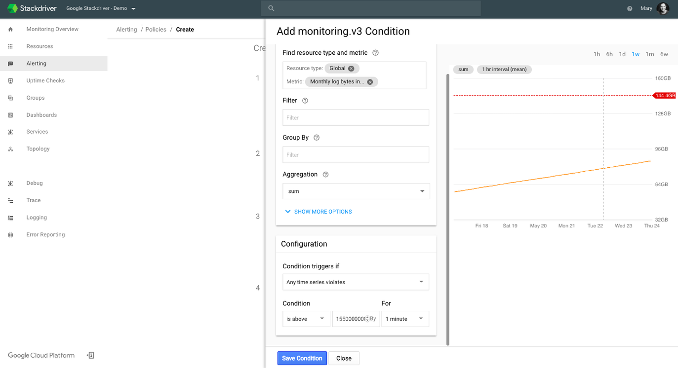
Task: Click the Close button
Action: tap(344, 358)
